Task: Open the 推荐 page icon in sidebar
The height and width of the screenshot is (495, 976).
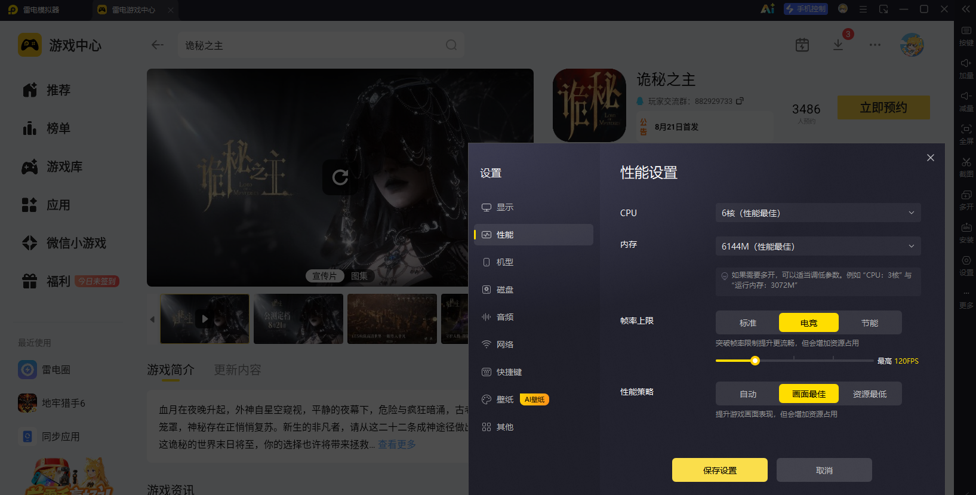Action: coord(30,90)
